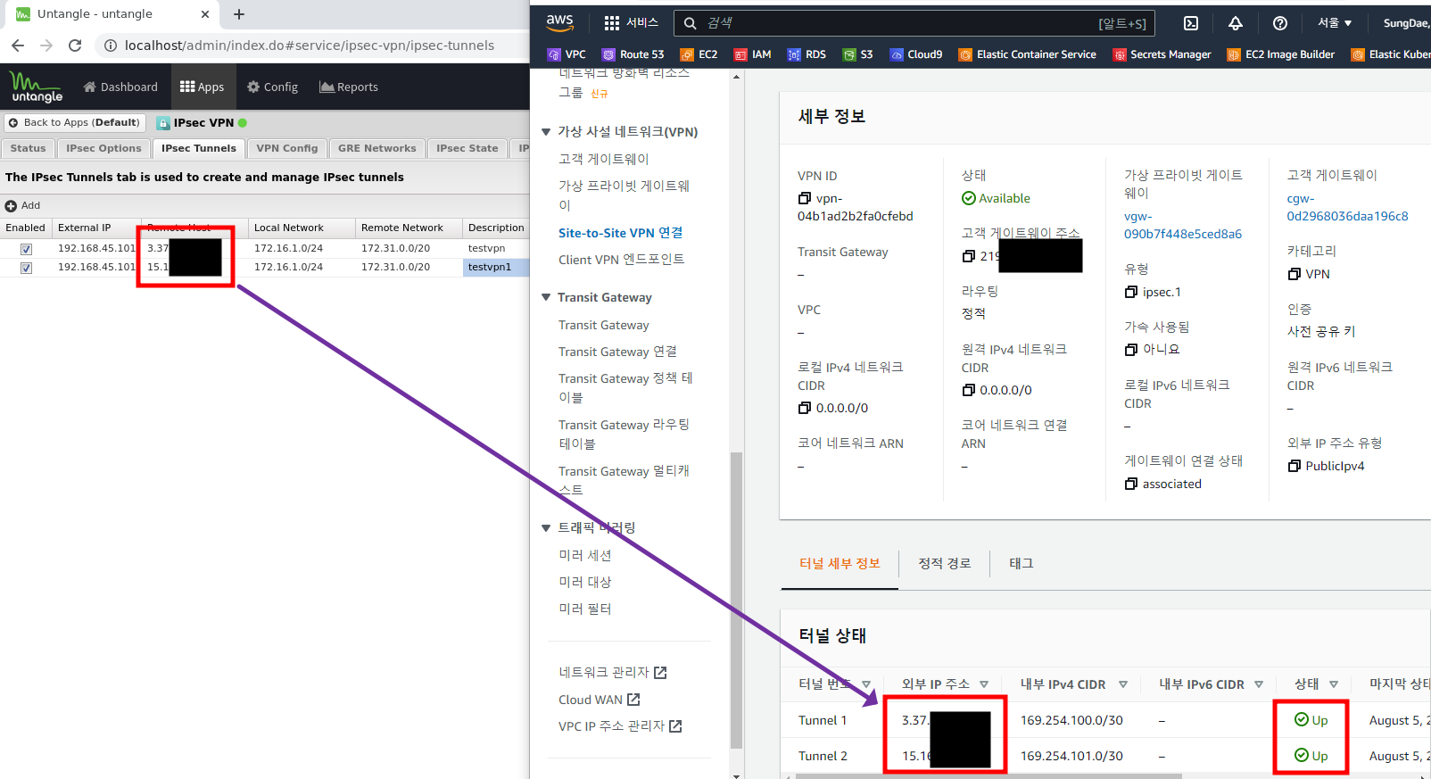Viewport: 1431px width, 779px height.
Task: Click the AWS logo home icon
Action: tap(559, 22)
